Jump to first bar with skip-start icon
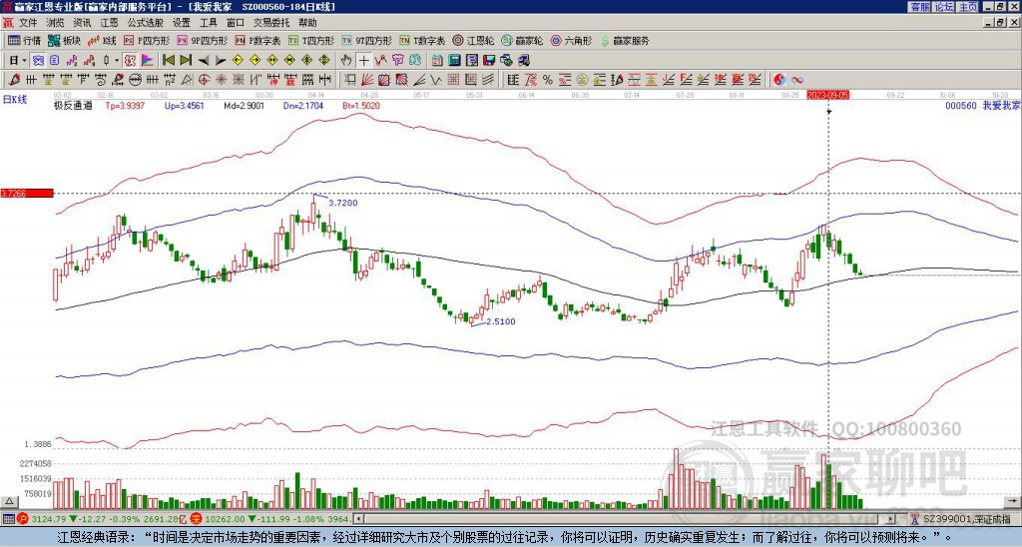Viewport: 1022px width, 547px height. [x=168, y=60]
